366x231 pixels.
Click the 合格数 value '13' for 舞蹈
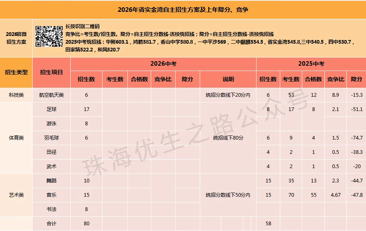pos(313,181)
